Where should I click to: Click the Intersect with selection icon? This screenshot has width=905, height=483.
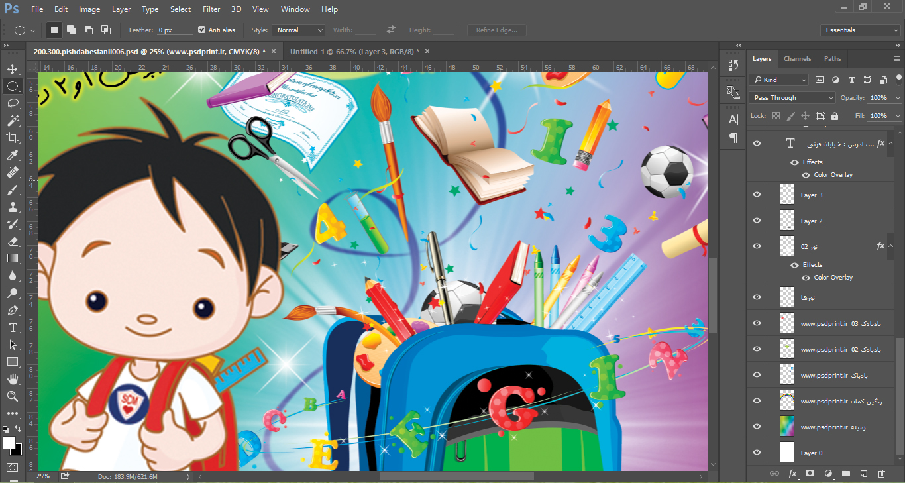pyautogui.click(x=106, y=30)
